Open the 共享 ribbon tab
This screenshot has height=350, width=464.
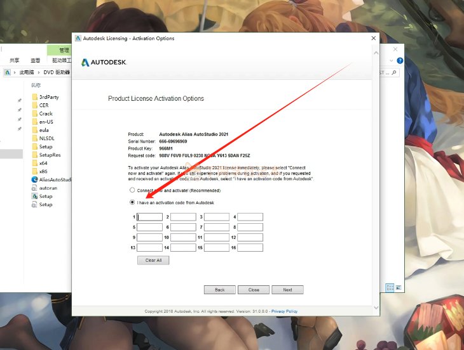click(14, 60)
